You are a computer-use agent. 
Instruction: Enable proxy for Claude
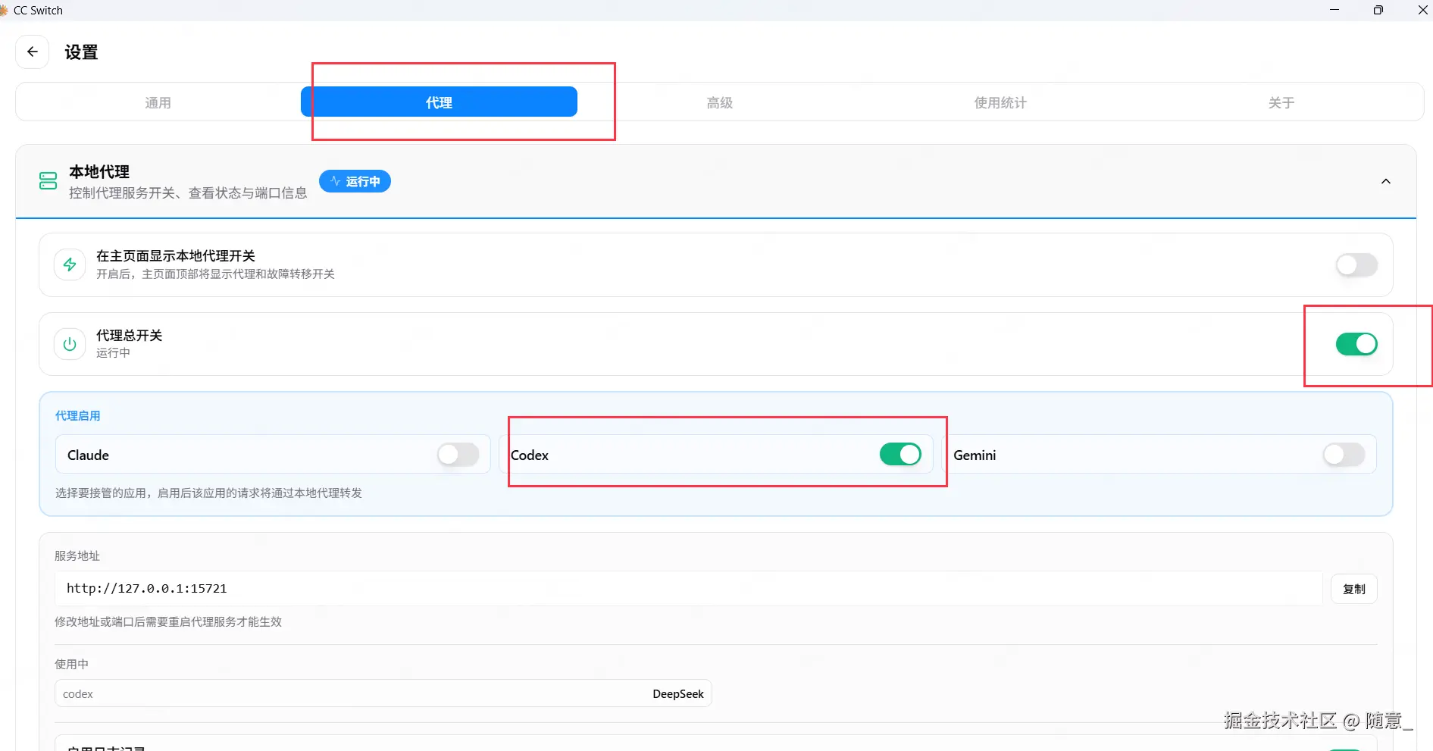(458, 455)
